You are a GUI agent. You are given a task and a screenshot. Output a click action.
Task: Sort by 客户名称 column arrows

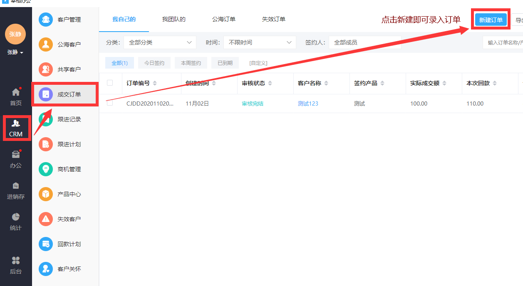tap(326, 84)
